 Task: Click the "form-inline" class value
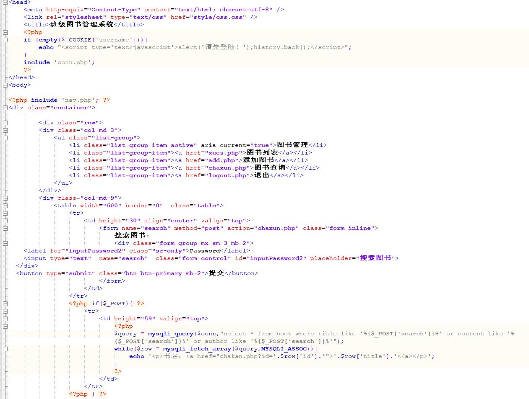point(350,228)
